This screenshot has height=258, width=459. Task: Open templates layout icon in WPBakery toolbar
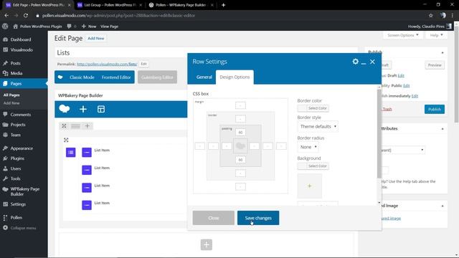pyautogui.click(x=101, y=109)
